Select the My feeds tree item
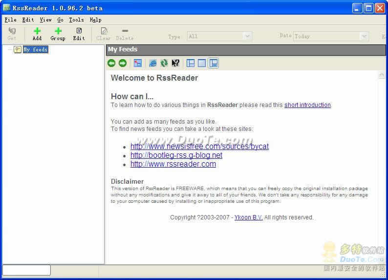388x280 pixels. 35,49
